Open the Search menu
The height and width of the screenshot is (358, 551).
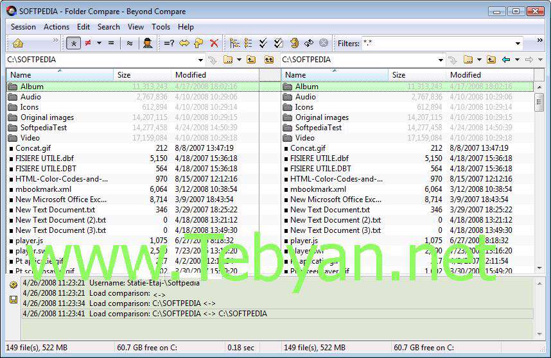click(109, 27)
